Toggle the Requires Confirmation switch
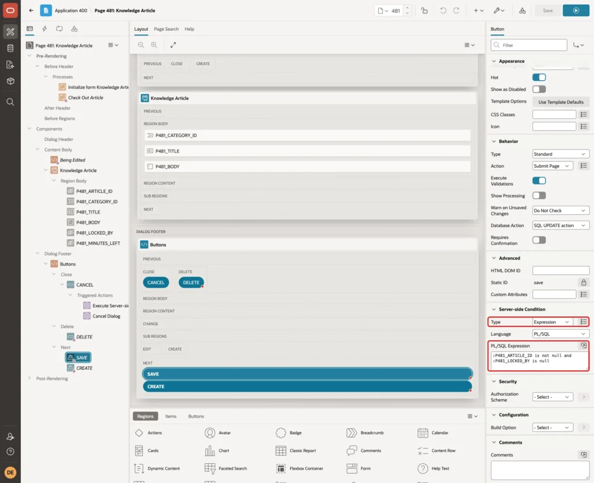 (539, 240)
